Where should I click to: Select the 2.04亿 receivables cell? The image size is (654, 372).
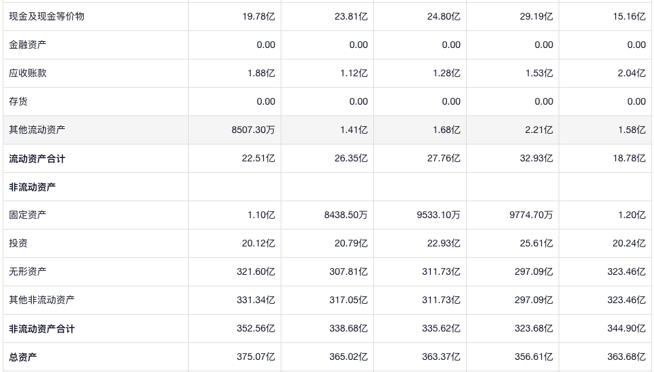[631, 73]
